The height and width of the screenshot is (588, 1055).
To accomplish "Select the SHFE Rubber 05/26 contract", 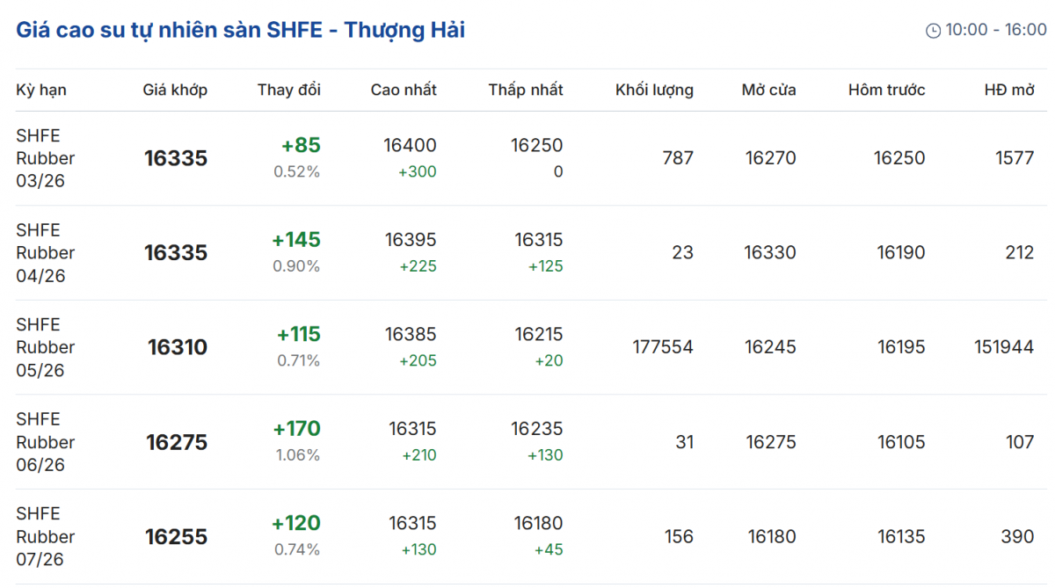I will click(x=46, y=347).
